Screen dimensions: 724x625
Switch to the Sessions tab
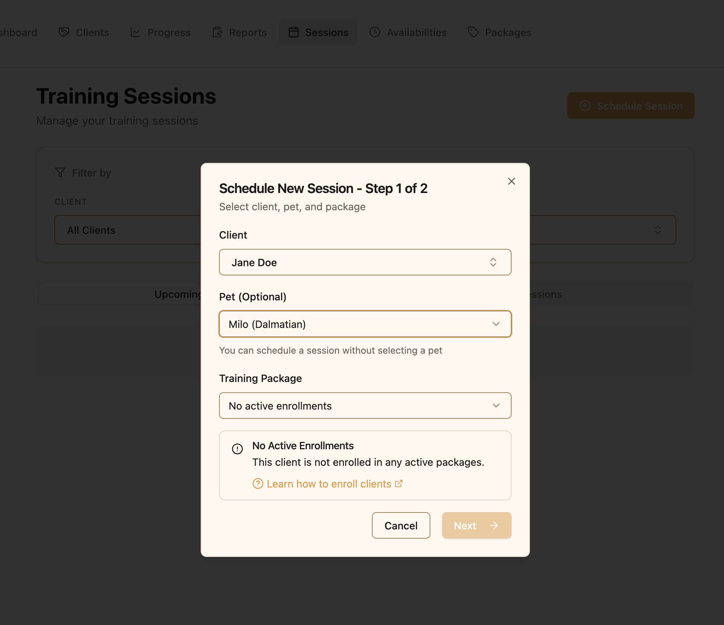click(x=318, y=32)
